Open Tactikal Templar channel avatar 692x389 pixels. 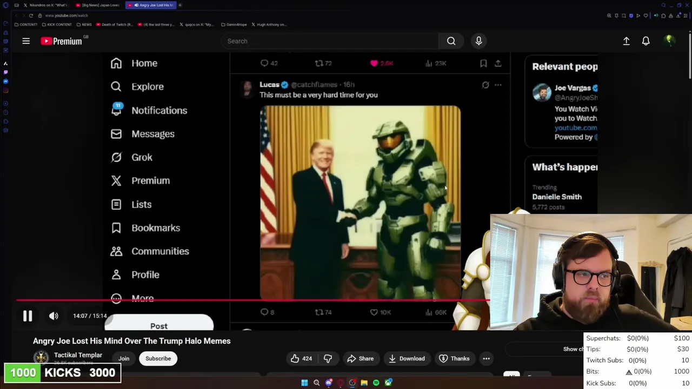(x=41, y=357)
